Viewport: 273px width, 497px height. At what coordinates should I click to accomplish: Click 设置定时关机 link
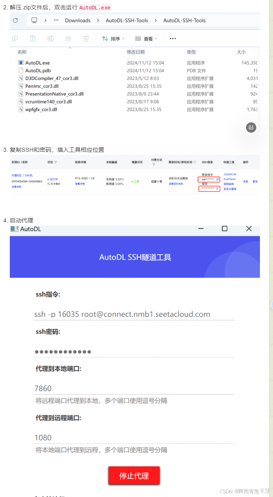pyautogui.click(x=176, y=184)
